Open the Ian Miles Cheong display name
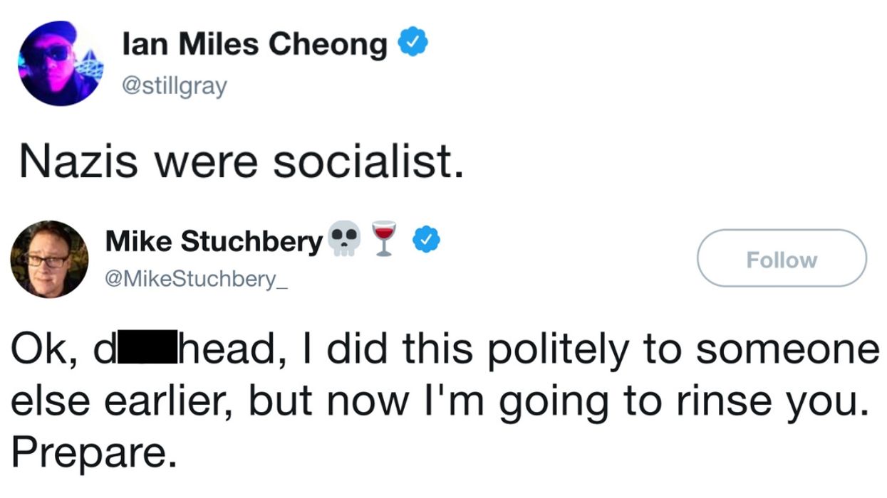Image resolution: width=887 pixels, height=498 pixels. (254, 46)
